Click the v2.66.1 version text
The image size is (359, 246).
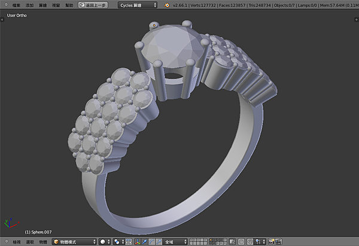[x=180, y=5]
